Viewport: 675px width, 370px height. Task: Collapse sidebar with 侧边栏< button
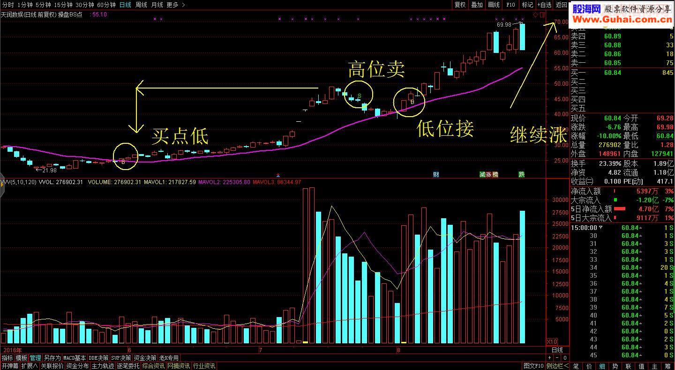[557, 366]
